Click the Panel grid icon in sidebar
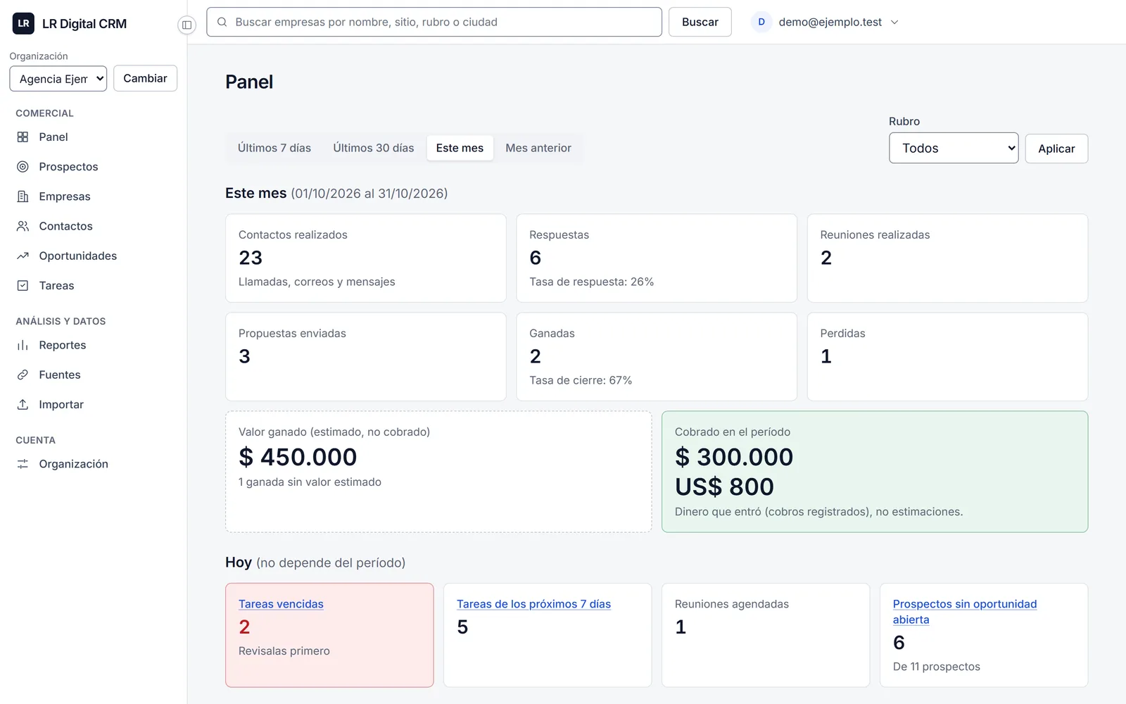The height and width of the screenshot is (704, 1126). [23, 137]
